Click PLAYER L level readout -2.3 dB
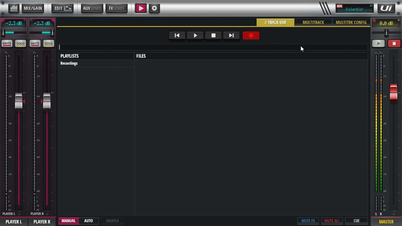The image size is (402, 226). pyautogui.click(x=14, y=23)
